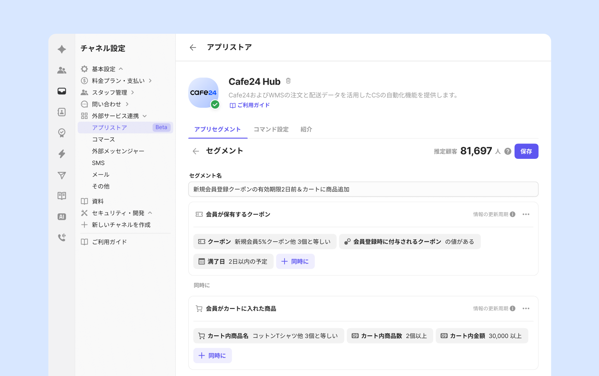Open the inbox icon in left rail
The image size is (599, 376).
point(62,91)
